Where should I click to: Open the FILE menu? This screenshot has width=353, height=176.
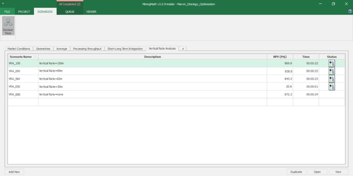click(7, 12)
